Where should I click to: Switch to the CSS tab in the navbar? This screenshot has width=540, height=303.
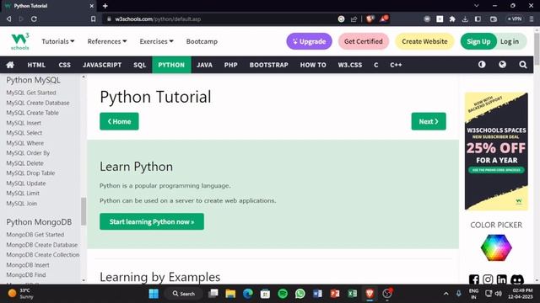click(x=64, y=65)
